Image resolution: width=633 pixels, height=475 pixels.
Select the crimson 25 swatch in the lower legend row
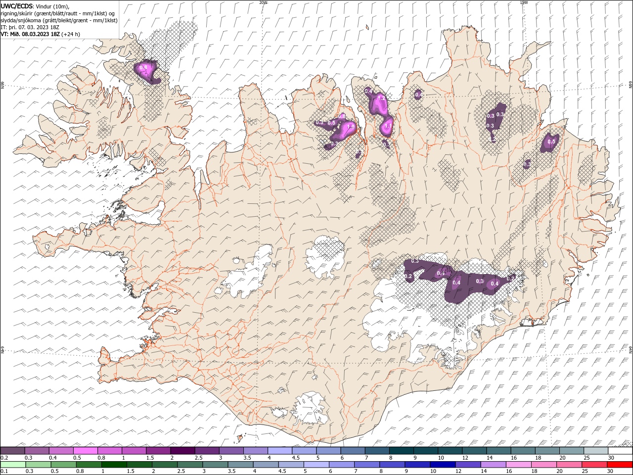594,465
